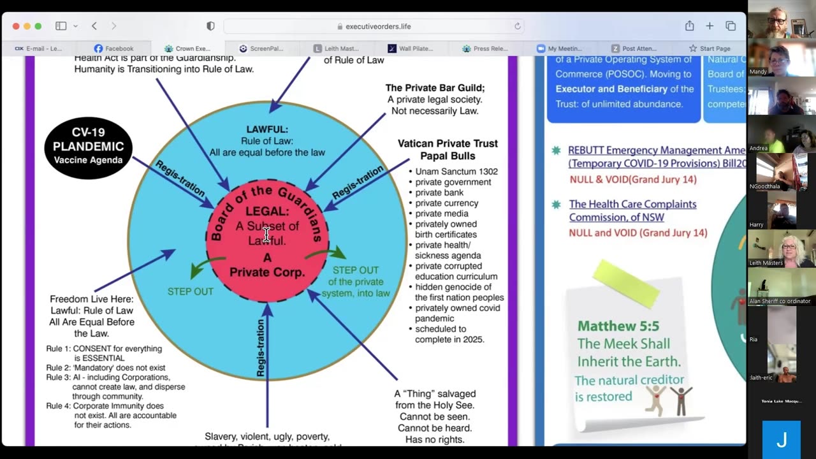Screen dimensions: 816x459
Task: Go back with the browser back arrow
Action: (94, 26)
